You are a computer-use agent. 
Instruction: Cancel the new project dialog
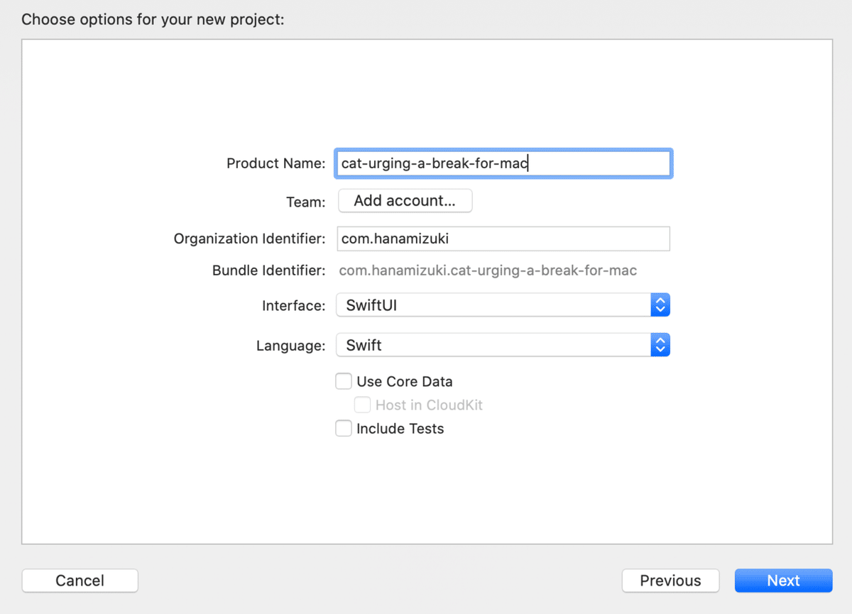[x=80, y=581]
